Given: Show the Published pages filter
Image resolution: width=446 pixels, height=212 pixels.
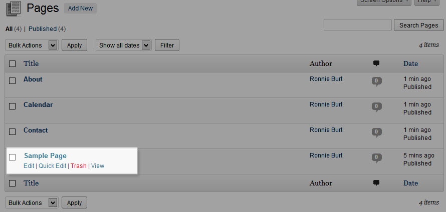Looking at the screenshot, I should (43, 29).
